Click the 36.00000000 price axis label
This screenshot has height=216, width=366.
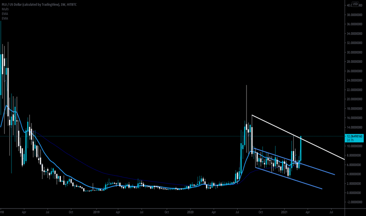coord(354,24)
